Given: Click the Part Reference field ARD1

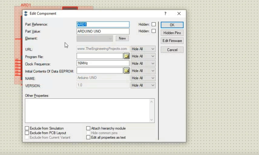Looking at the screenshot, I should coord(103,24).
